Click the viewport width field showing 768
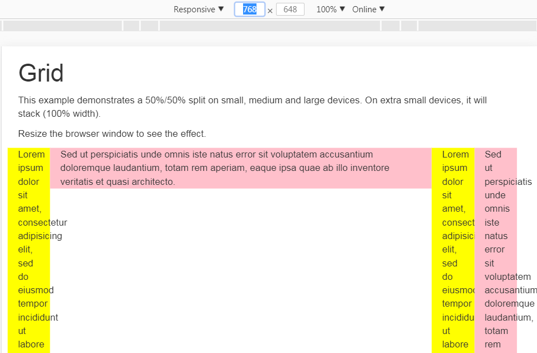 click(x=250, y=9)
